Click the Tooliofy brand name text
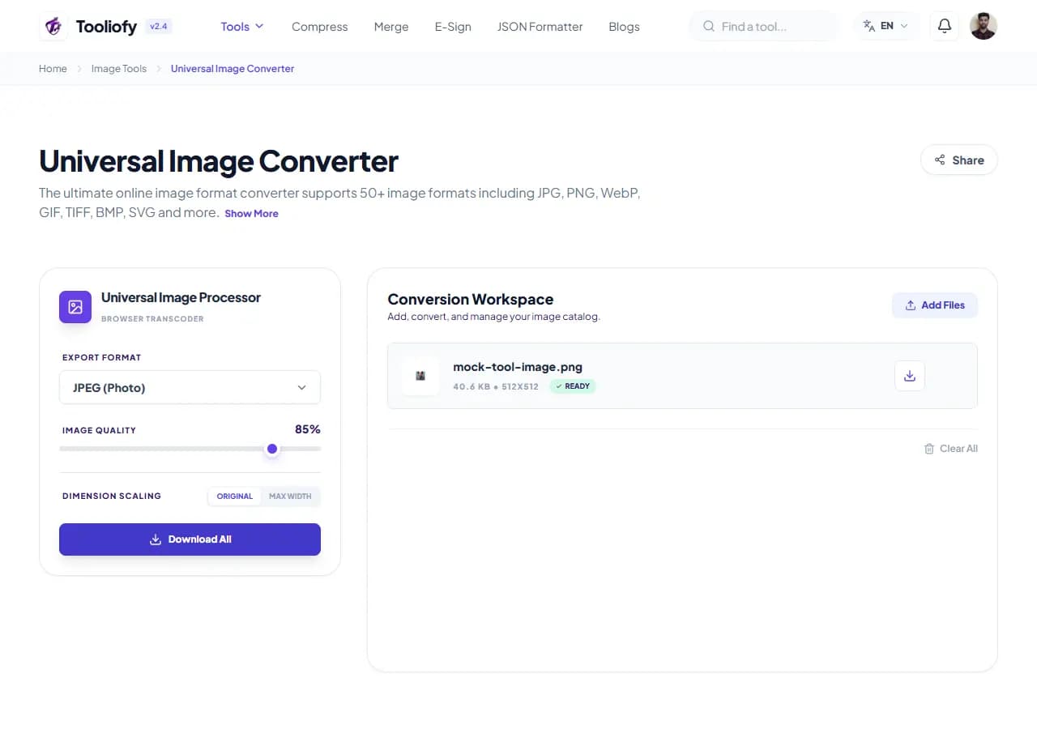Viewport: 1037px width, 729px height. pos(106,27)
